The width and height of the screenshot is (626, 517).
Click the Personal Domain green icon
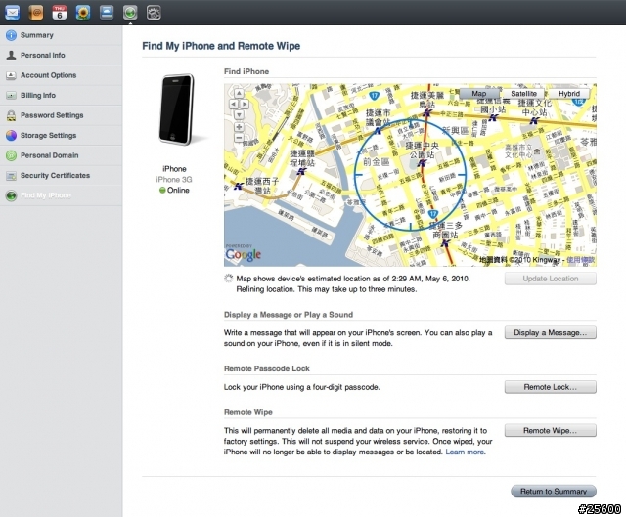pos(11,155)
